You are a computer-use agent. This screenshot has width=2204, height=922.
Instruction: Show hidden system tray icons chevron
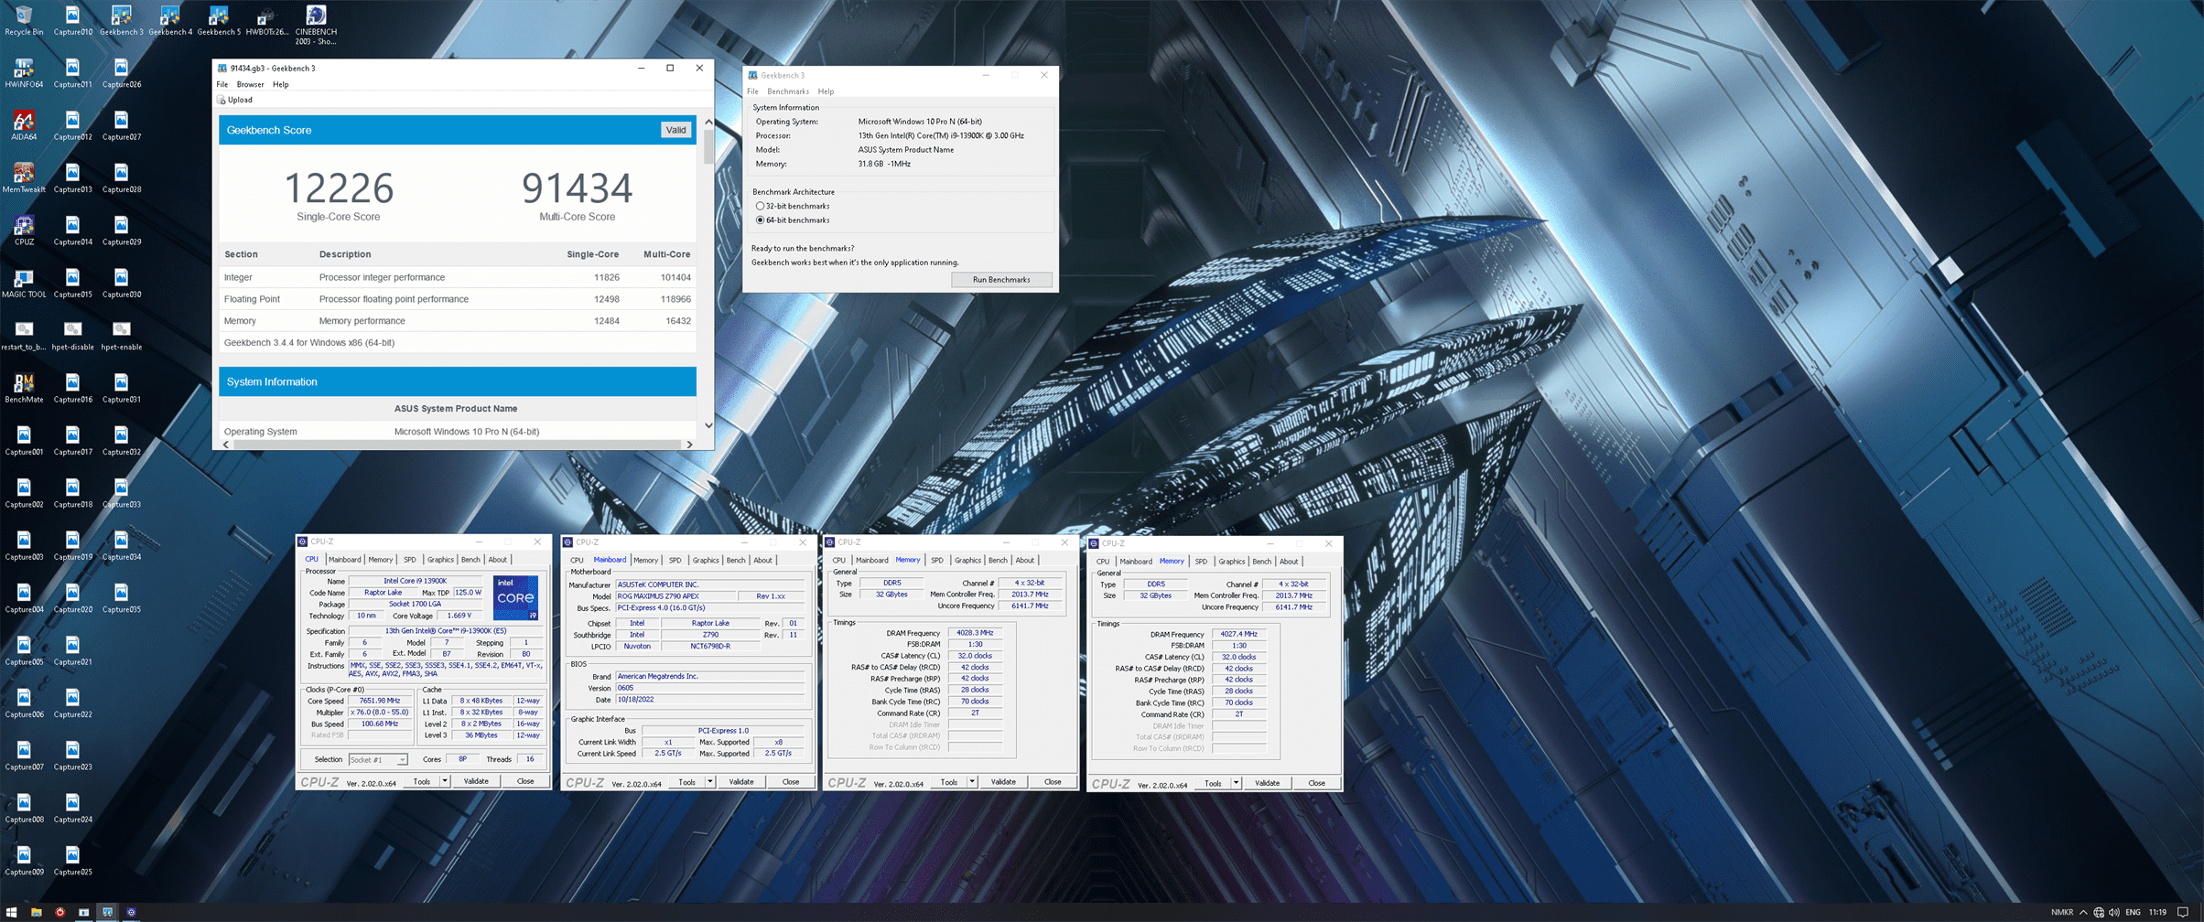pyautogui.click(x=2083, y=912)
